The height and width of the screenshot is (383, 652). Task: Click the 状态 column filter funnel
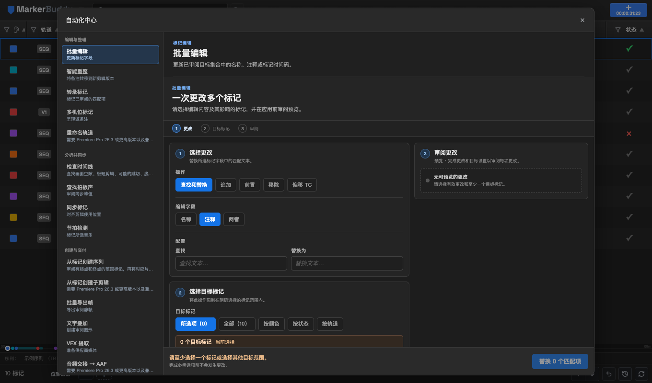618,30
